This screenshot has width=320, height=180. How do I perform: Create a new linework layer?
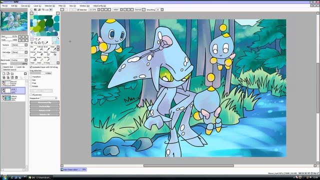8,73
